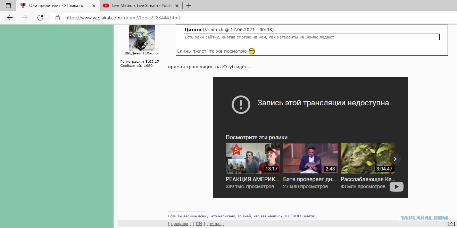Click the 'Посмотрите эти ролики' heading

click(x=257, y=138)
